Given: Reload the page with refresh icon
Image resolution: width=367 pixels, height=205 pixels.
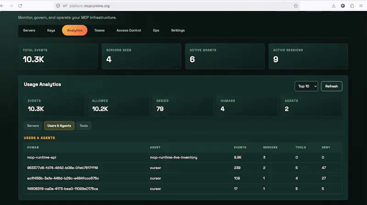Looking at the screenshot, I should [x=20, y=6].
